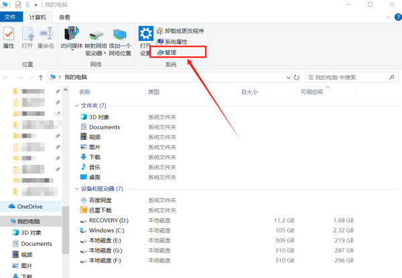Collapse the 设备和驱动器 (7) group

[x=76, y=189]
